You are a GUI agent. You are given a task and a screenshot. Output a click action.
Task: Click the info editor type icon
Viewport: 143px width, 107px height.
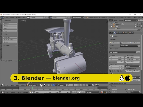point(2,18)
